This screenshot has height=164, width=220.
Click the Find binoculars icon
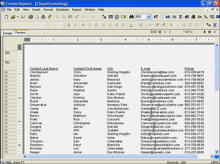[x=132, y=17]
